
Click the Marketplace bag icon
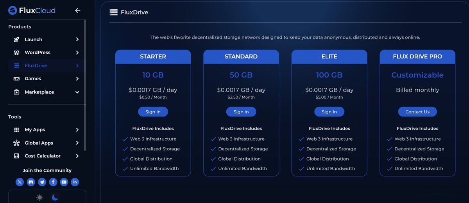tap(16, 92)
